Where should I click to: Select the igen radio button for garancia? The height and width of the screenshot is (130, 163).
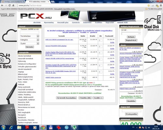pos(88,83)
